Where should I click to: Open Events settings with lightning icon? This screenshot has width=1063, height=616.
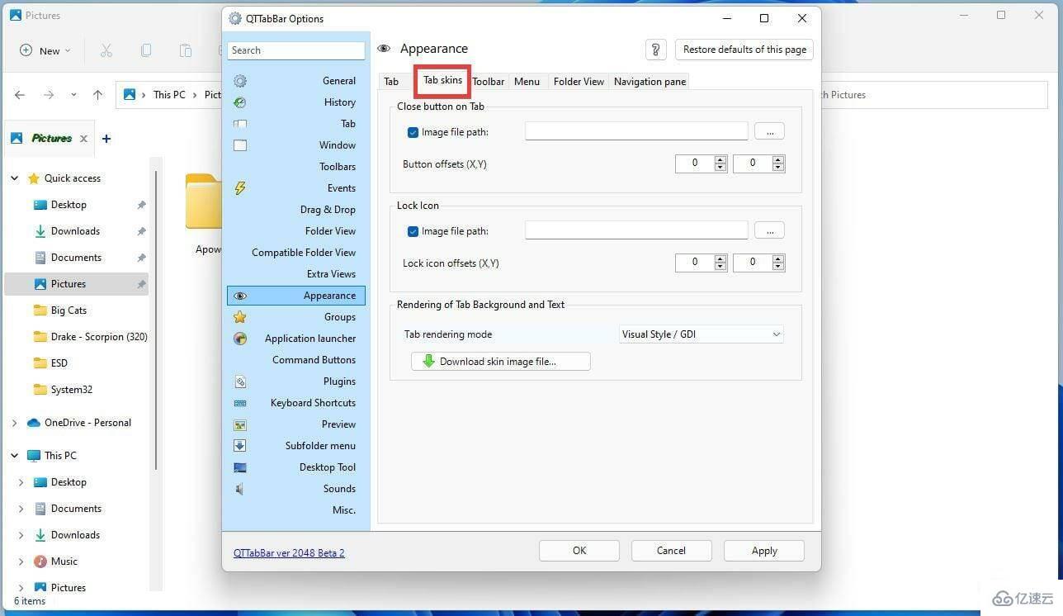(295, 188)
